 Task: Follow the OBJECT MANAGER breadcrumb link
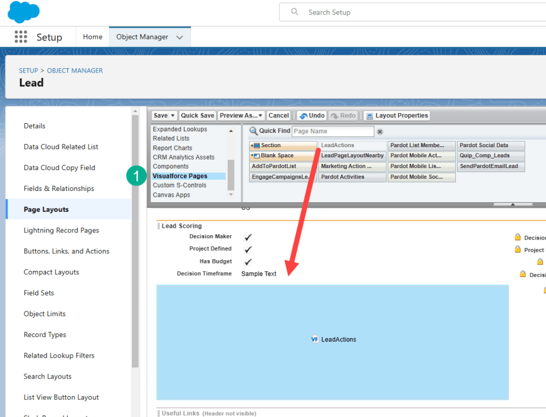click(x=75, y=70)
